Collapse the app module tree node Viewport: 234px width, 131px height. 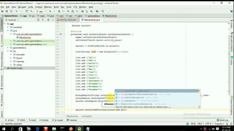click(x=5, y=24)
